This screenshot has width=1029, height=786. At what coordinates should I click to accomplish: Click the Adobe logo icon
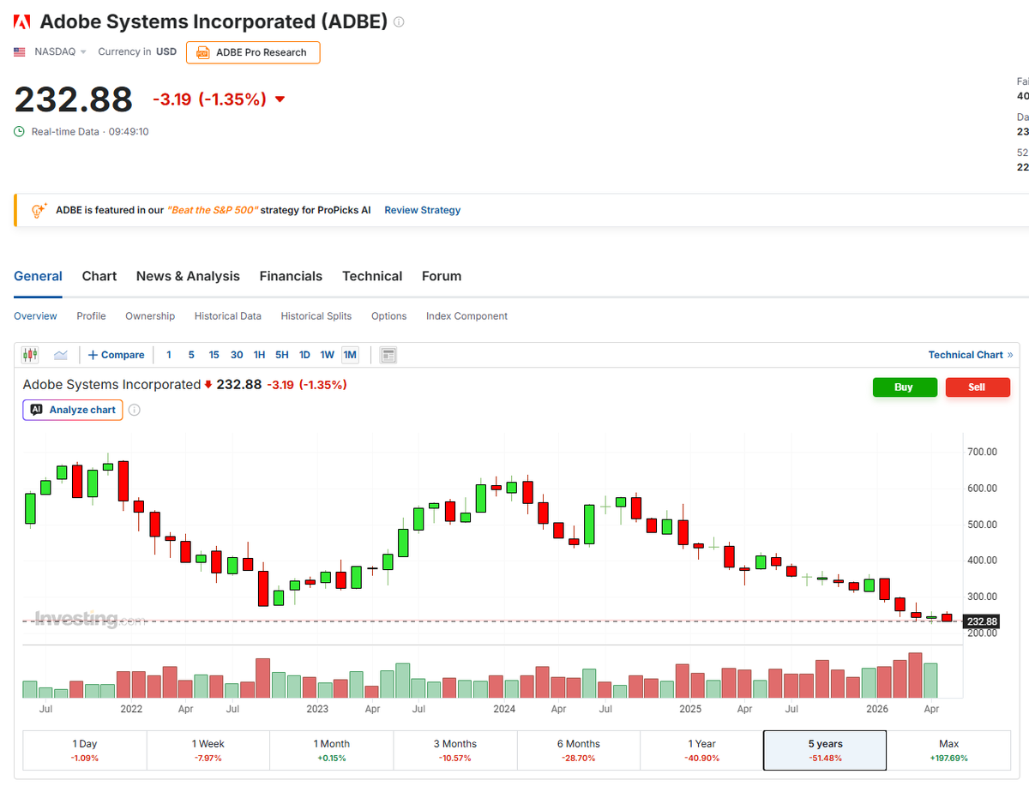pos(23,22)
